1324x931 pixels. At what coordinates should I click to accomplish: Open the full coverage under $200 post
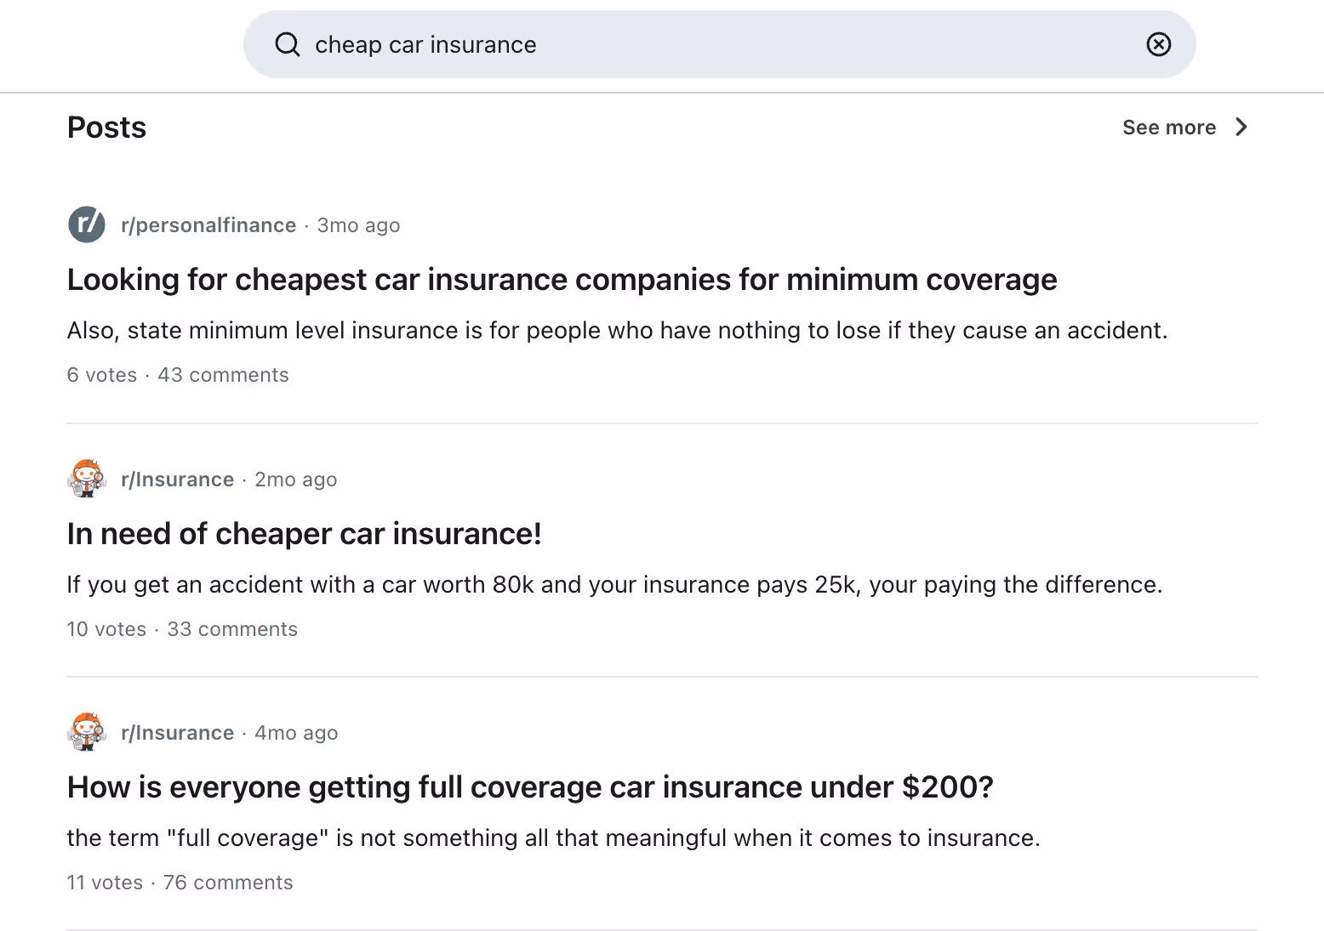pyautogui.click(x=530, y=786)
